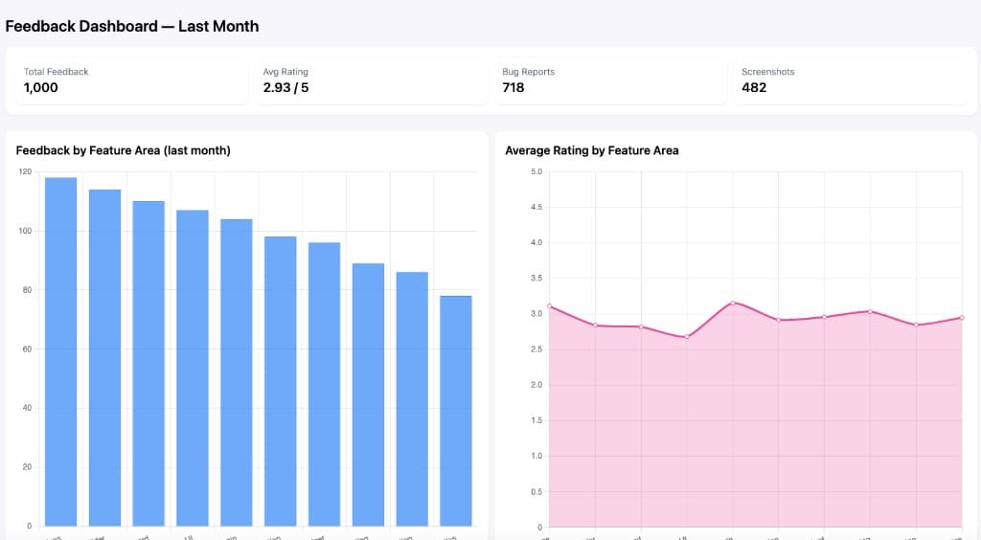This screenshot has width=981, height=540.
Task: Click the '2.5' axis label on the rating chart
Action: (536, 349)
